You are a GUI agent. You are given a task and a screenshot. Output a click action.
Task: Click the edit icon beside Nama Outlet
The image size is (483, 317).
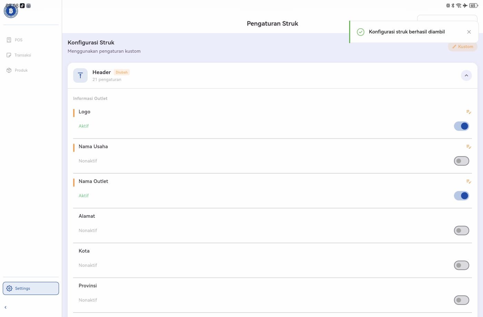469,182
